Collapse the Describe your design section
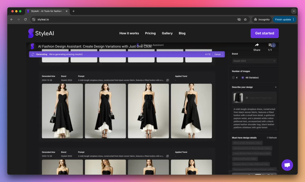 click(276, 87)
